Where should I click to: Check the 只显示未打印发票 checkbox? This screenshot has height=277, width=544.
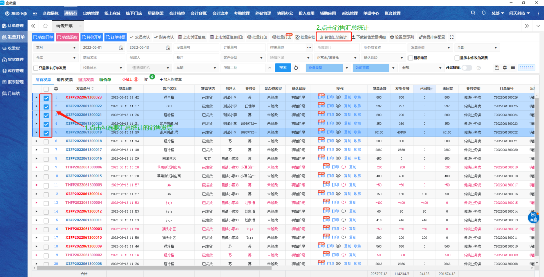[35, 68]
